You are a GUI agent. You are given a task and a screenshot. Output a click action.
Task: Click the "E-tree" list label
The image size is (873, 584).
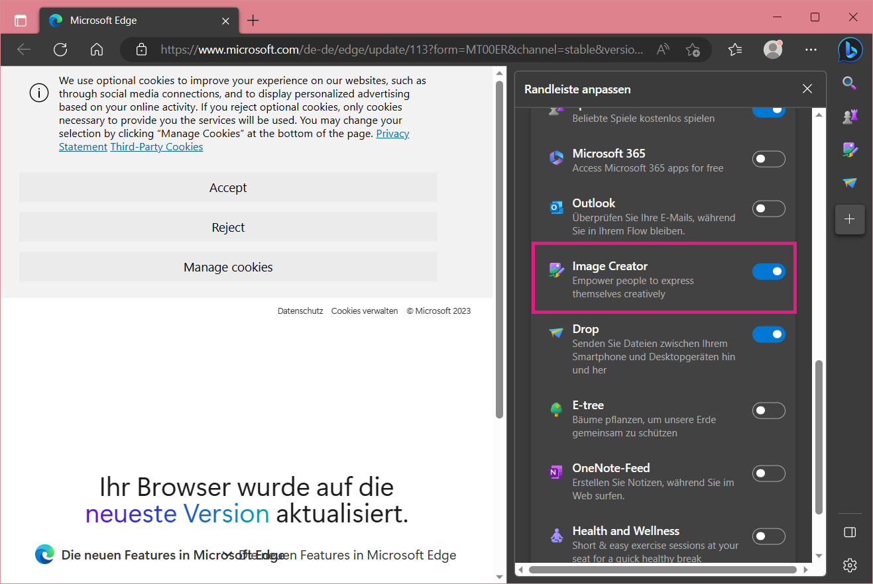[x=588, y=405]
